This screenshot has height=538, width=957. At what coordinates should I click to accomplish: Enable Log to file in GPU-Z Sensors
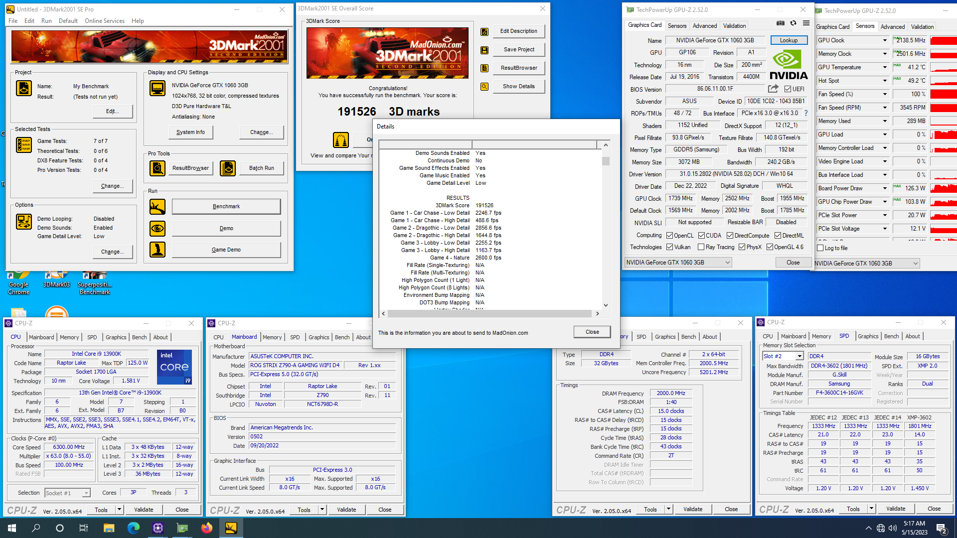tap(820, 248)
